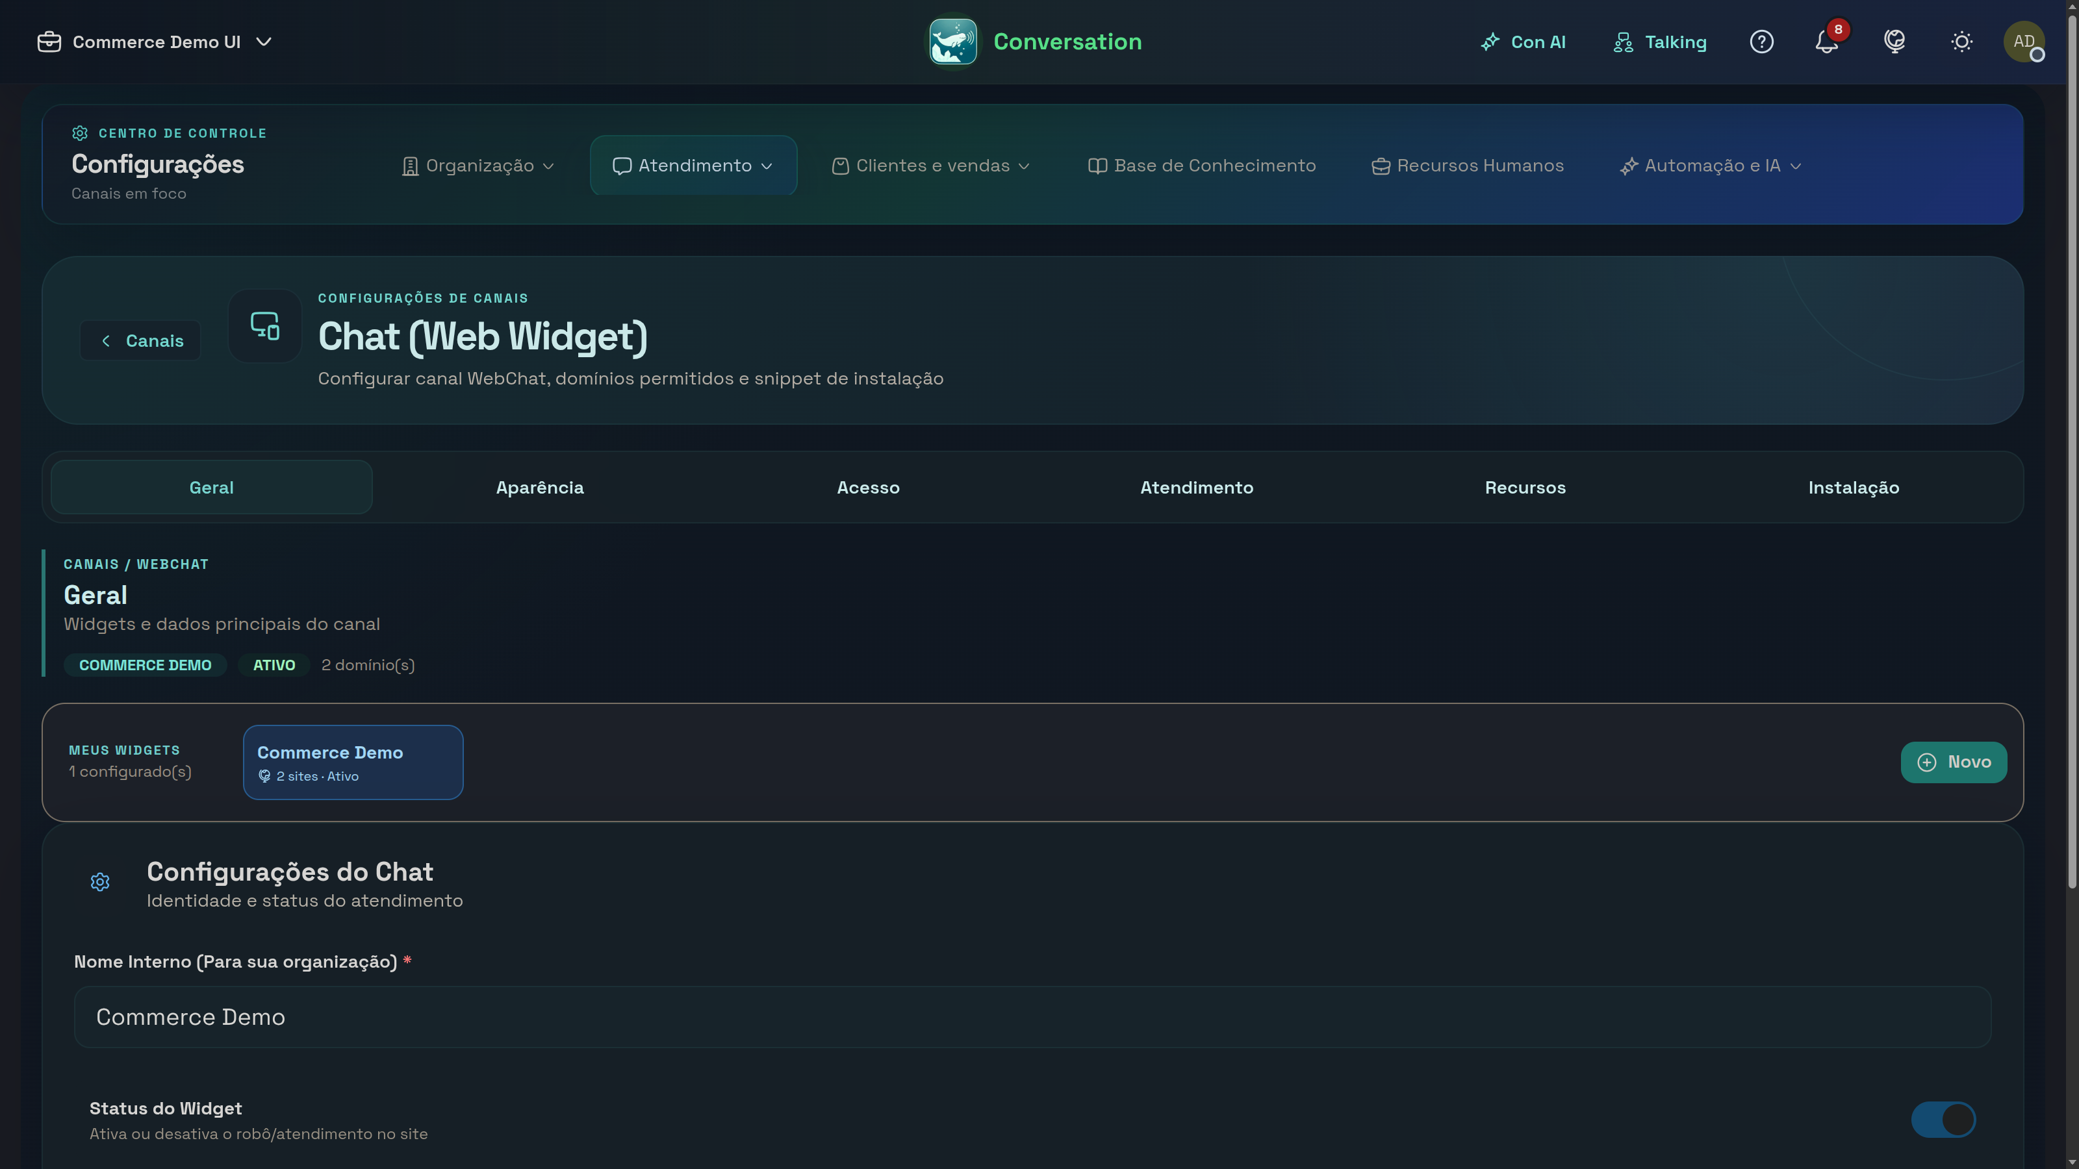Image resolution: width=2079 pixels, height=1169 pixels.
Task: Open Base de Conhecimento settings
Action: (1202, 166)
